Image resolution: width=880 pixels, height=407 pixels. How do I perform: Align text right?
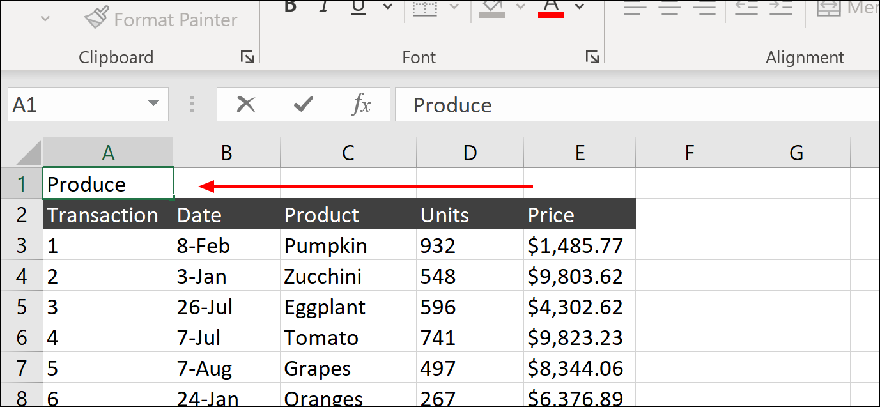(705, 8)
